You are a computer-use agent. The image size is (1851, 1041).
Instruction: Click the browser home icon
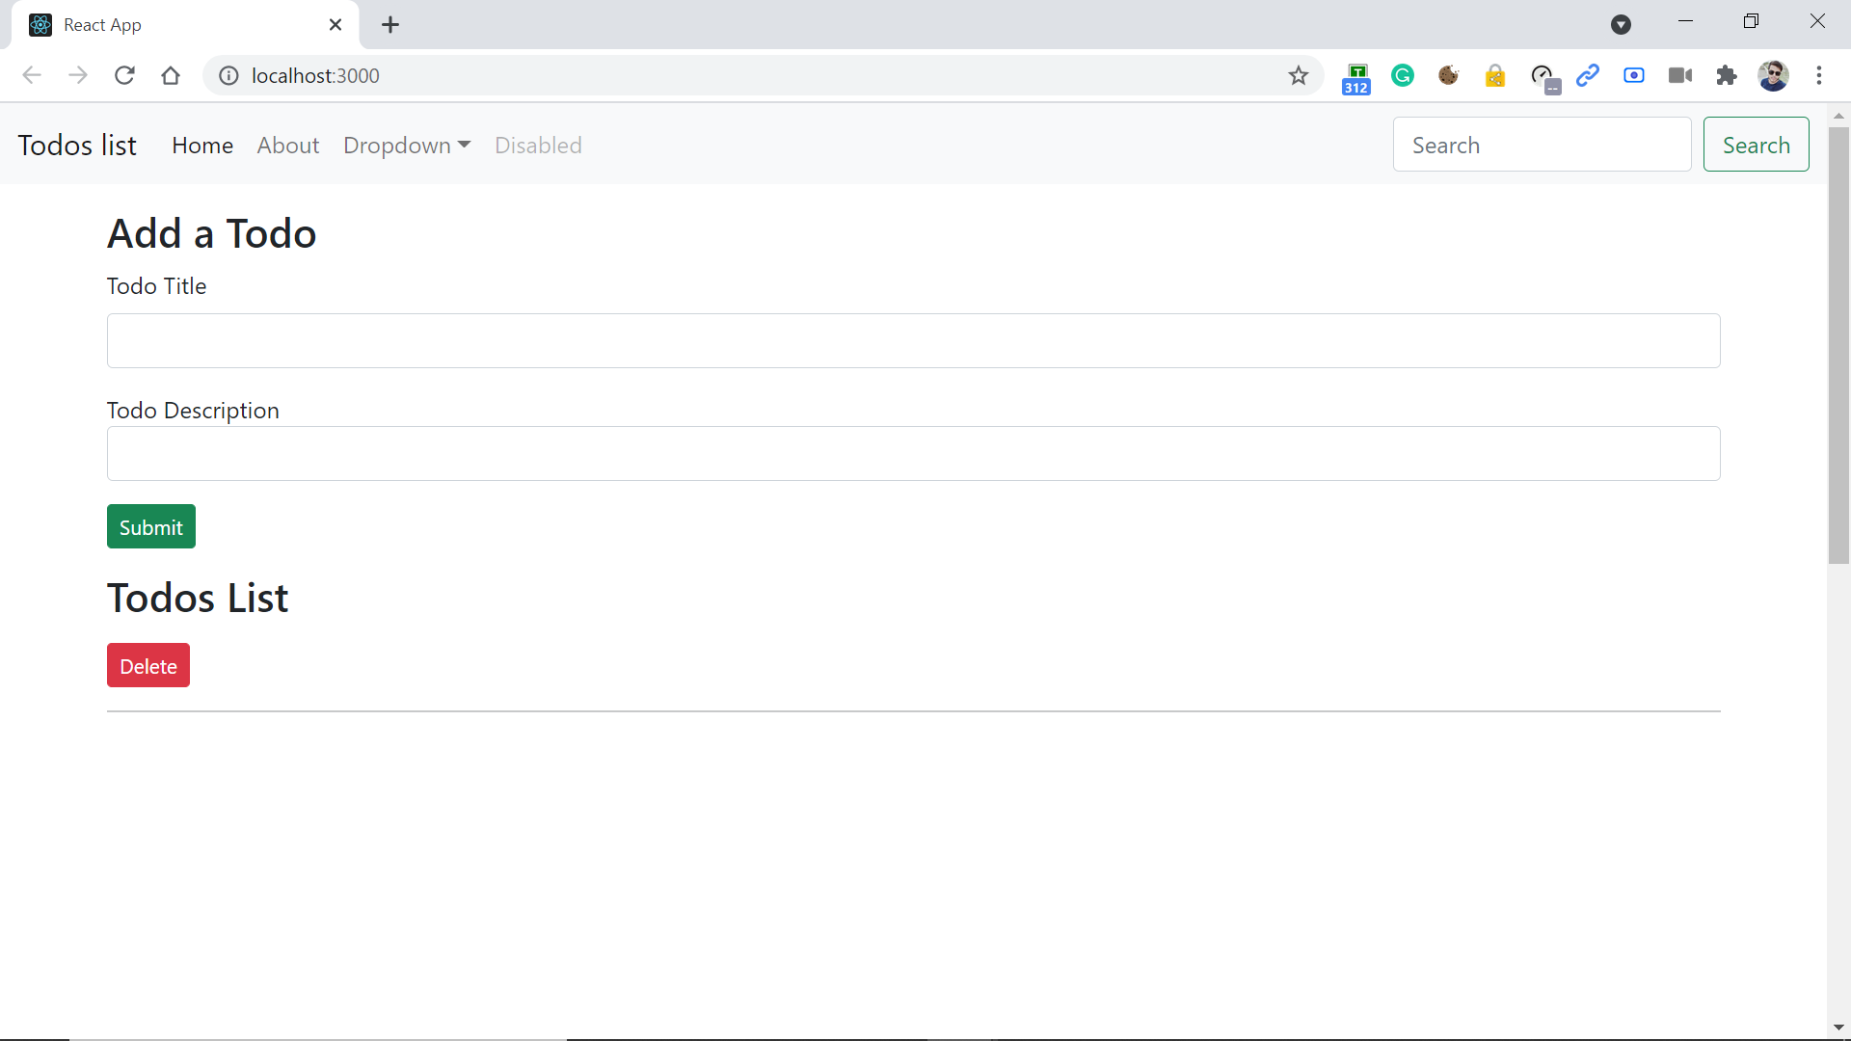[171, 75]
